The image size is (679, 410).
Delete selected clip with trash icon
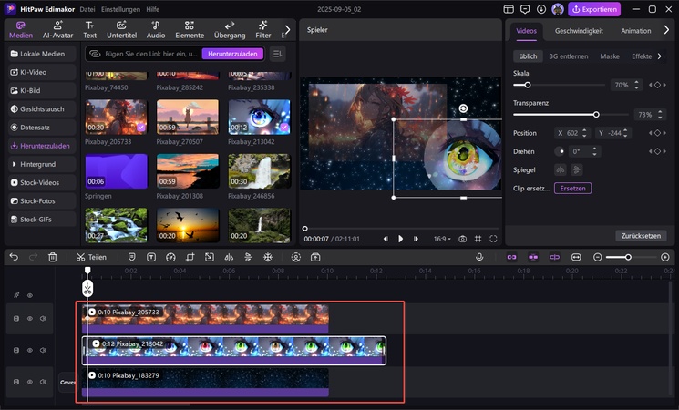[x=52, y=257]
